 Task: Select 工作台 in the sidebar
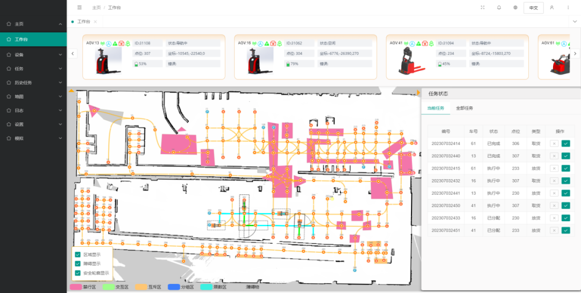click(33, 39)
